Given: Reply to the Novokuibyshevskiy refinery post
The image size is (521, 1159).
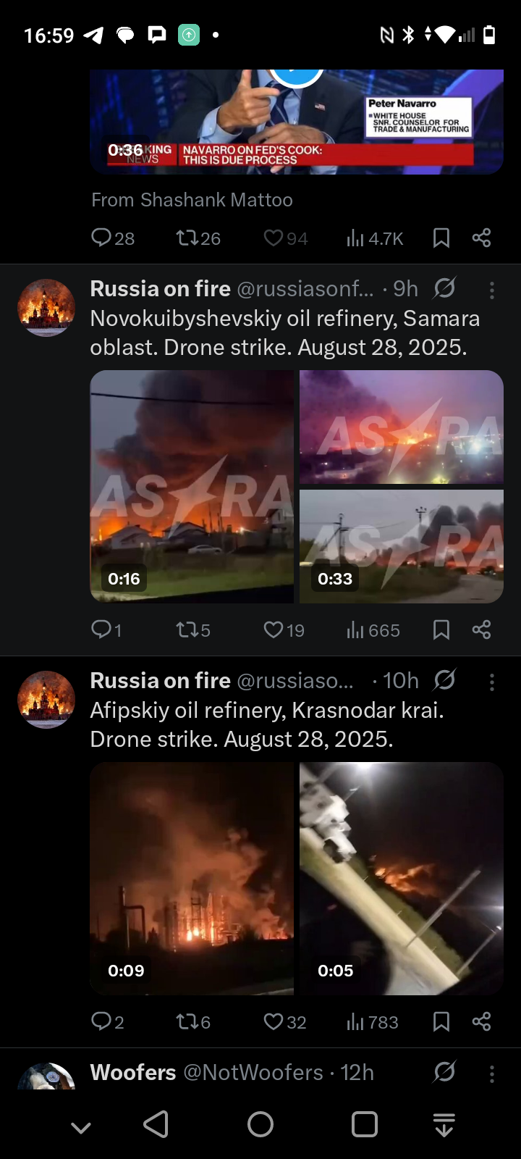Looking at the screenshot, I should click(x=106, y=629).
